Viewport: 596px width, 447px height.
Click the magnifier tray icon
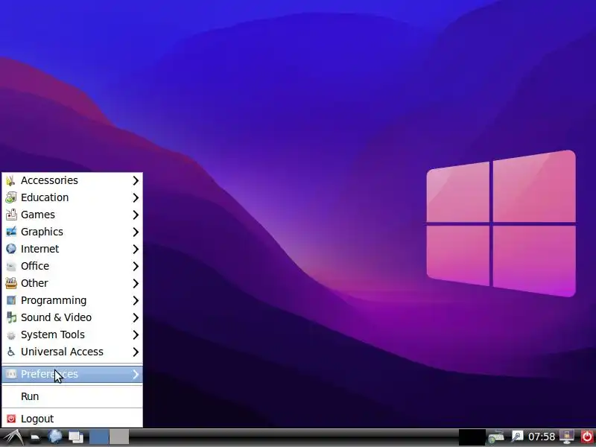(517, 437)
